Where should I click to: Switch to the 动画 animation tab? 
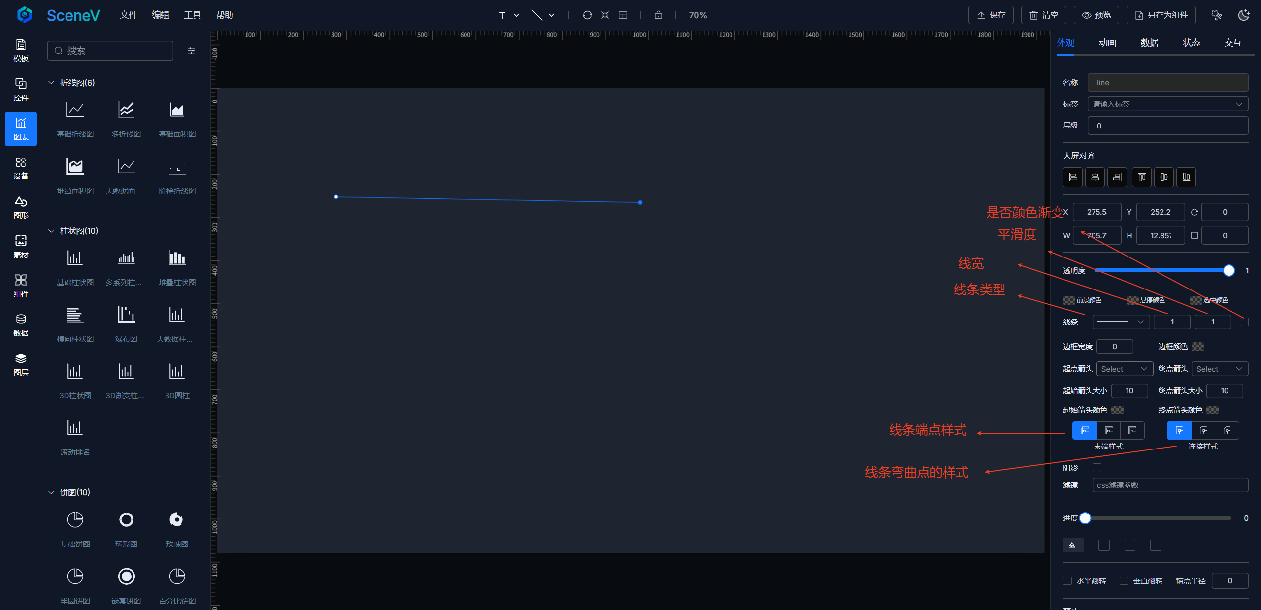[1107, 43]
